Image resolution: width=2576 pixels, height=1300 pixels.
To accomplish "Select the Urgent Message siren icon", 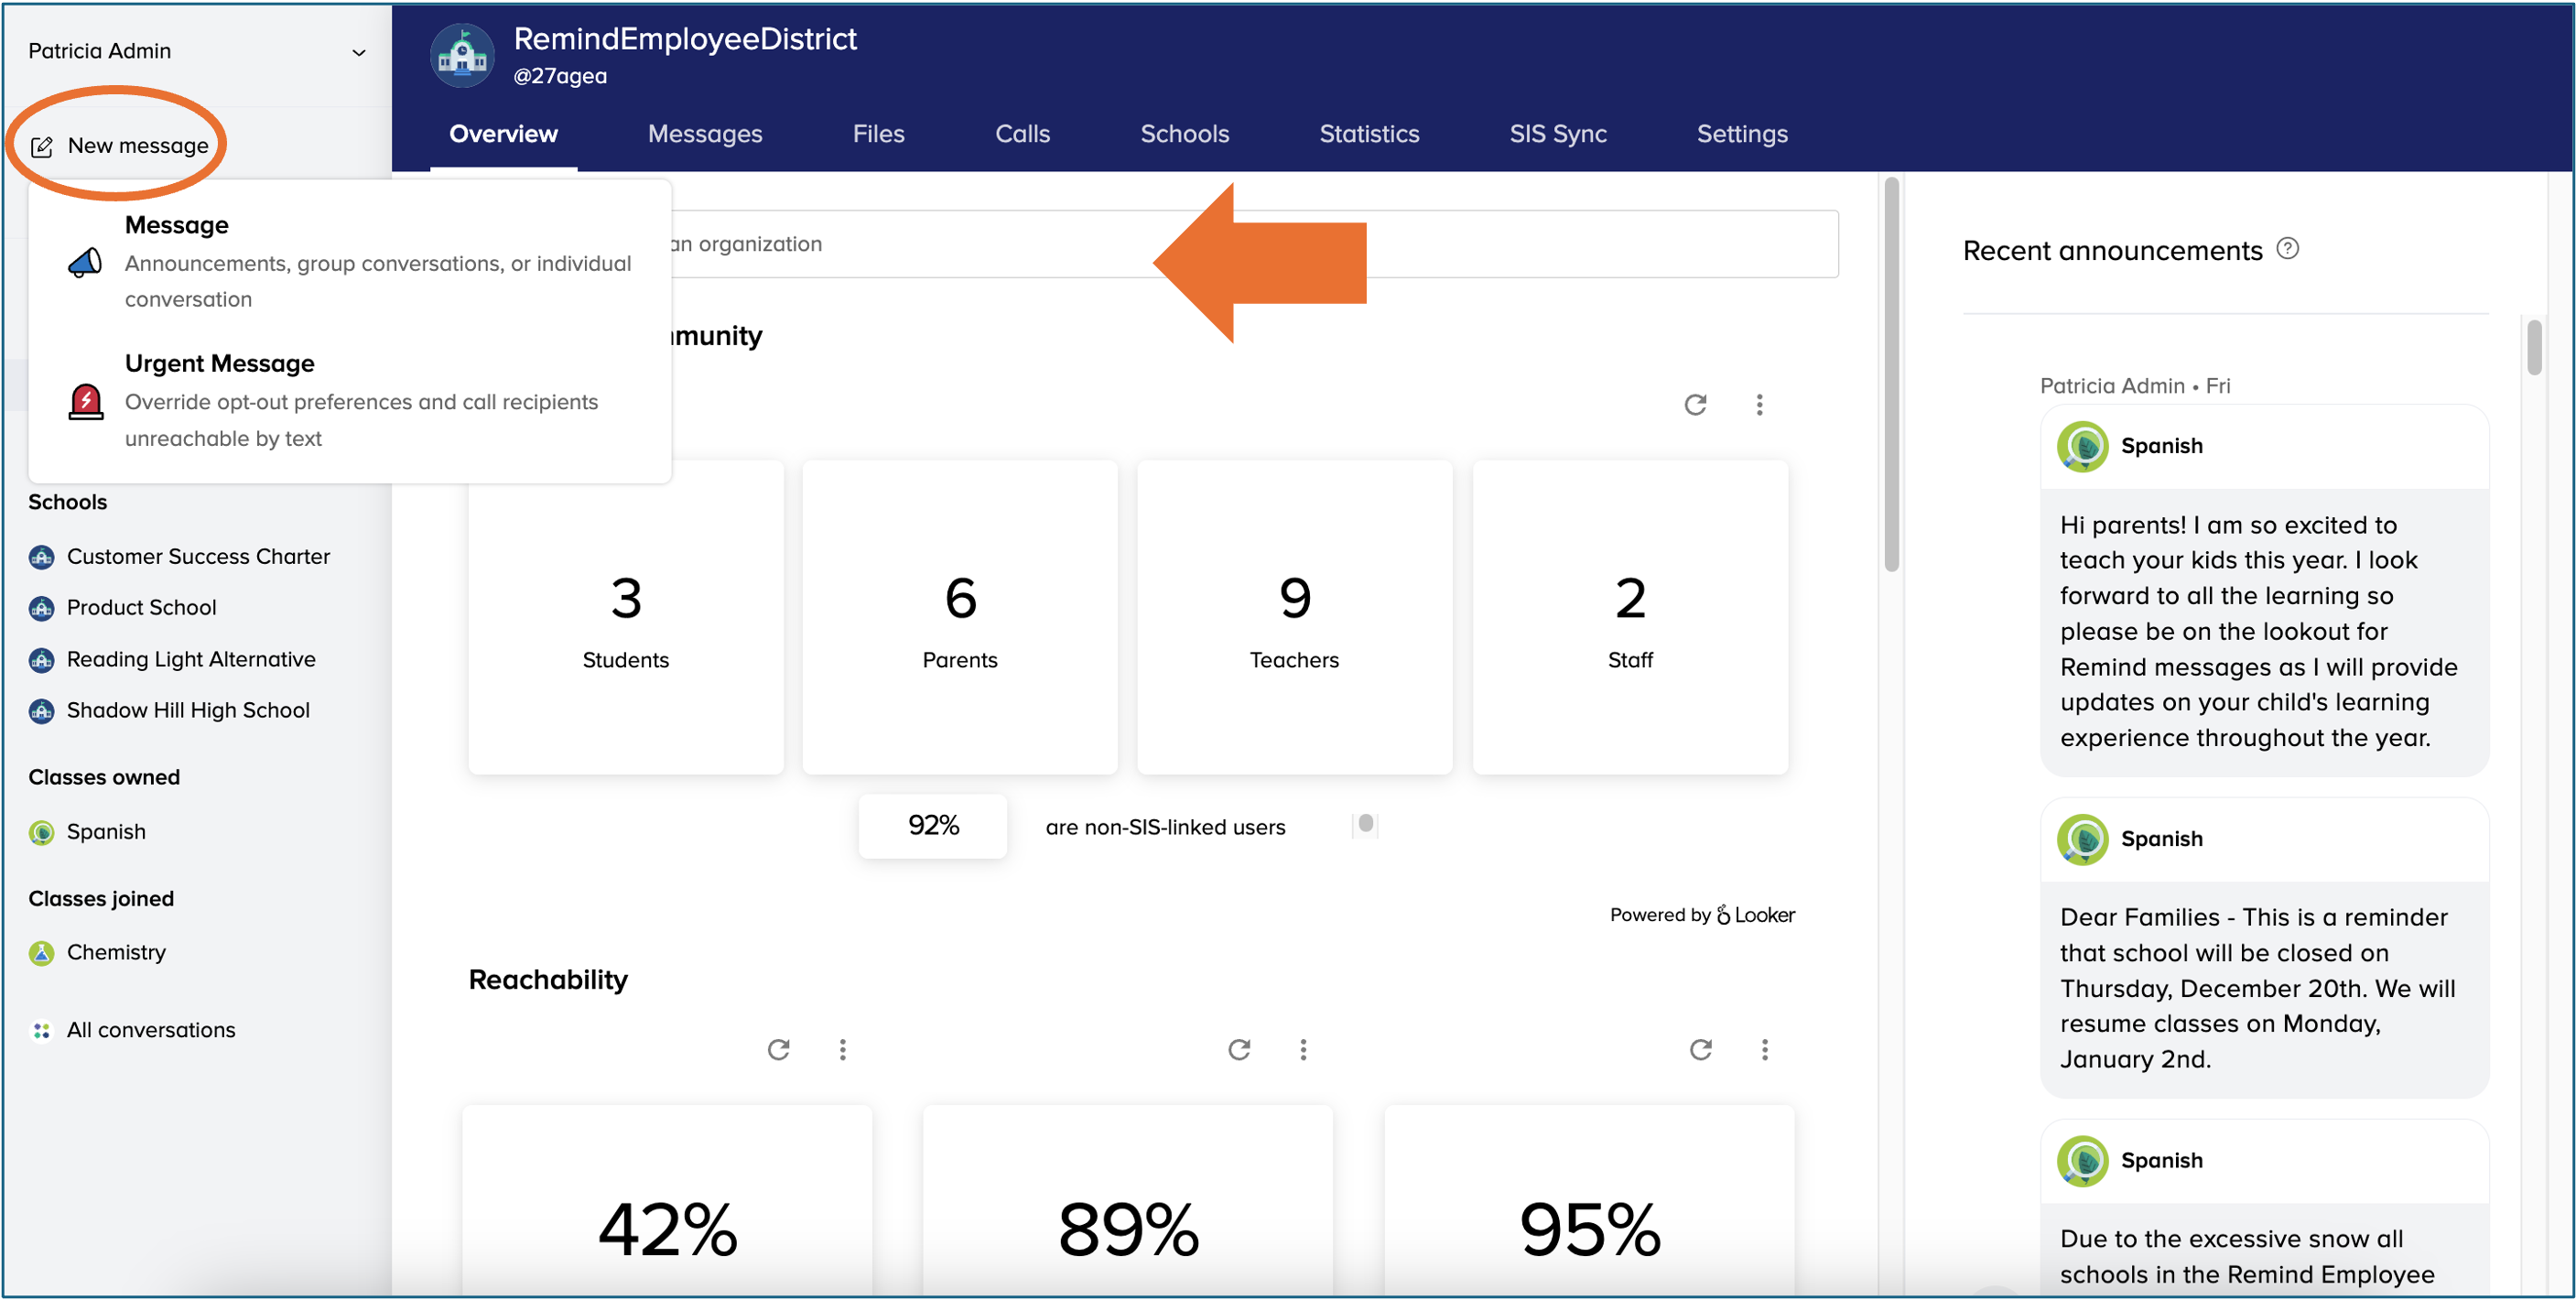I will click(x=86, y=402).
